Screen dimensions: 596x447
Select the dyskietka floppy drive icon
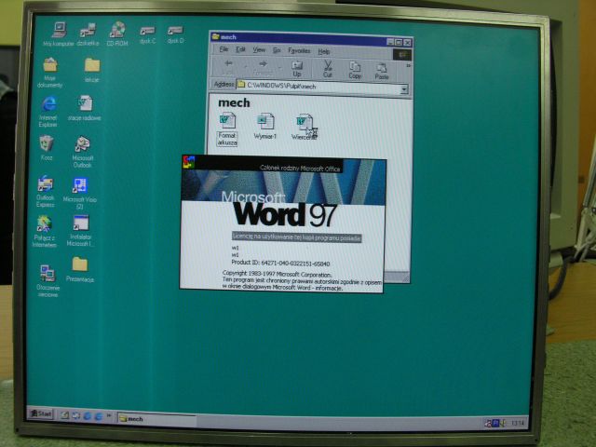click(x=88, y=34)
